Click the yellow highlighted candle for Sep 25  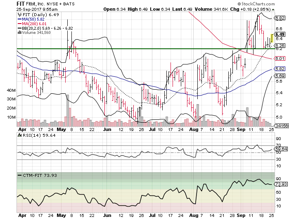click(x=272, y=38)
